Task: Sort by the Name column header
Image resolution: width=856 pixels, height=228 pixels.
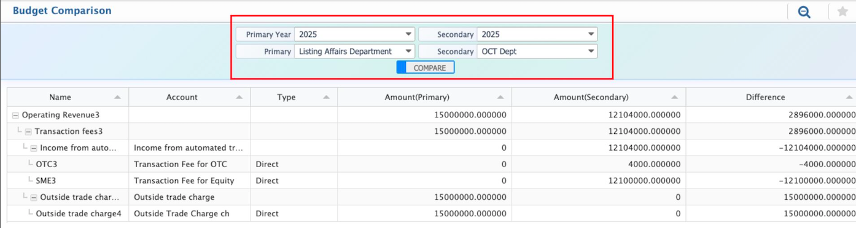Action: [x=68, y=97]
